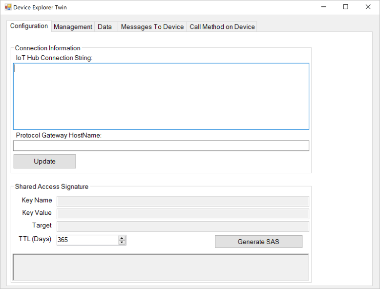Open the Call Method on Device tab
The image size is (380, 289).
[x=222, y=27]
